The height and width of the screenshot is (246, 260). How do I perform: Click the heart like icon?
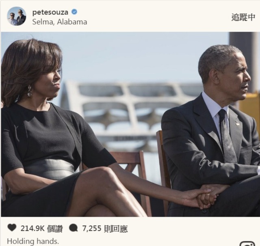tap(12, 227)
